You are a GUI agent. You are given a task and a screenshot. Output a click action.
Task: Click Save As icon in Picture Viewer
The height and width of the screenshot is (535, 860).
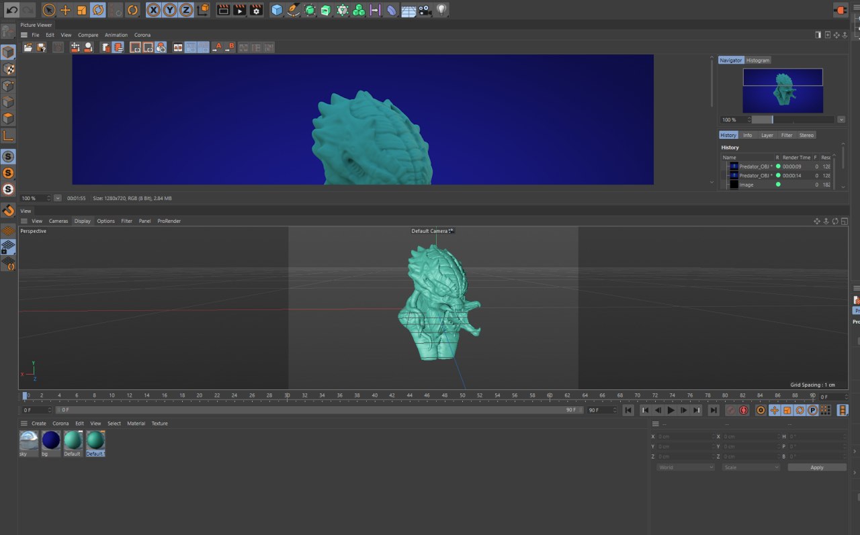(x=41, y=47)
